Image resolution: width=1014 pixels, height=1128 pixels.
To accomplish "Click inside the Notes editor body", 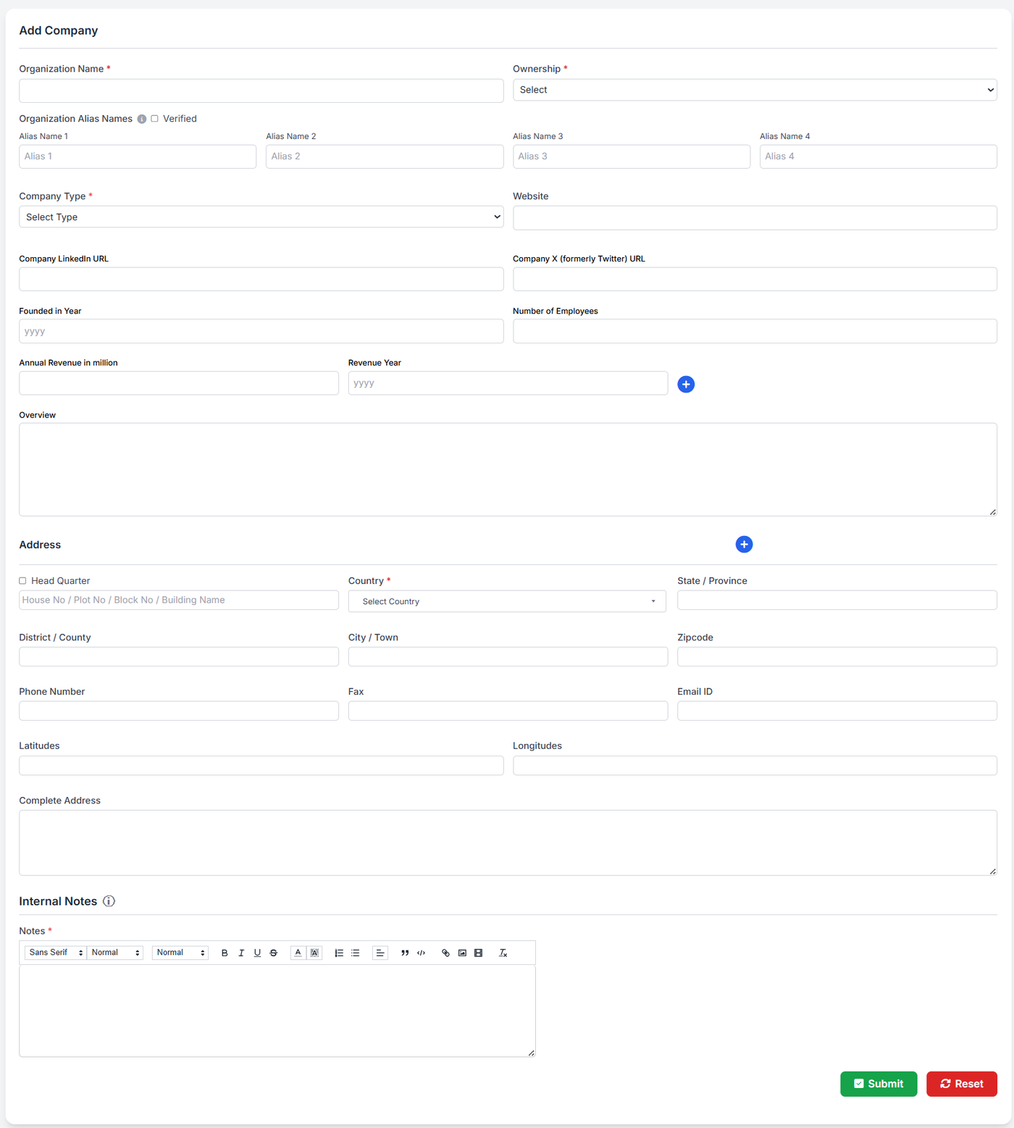I will click(x=277, y=1011).
